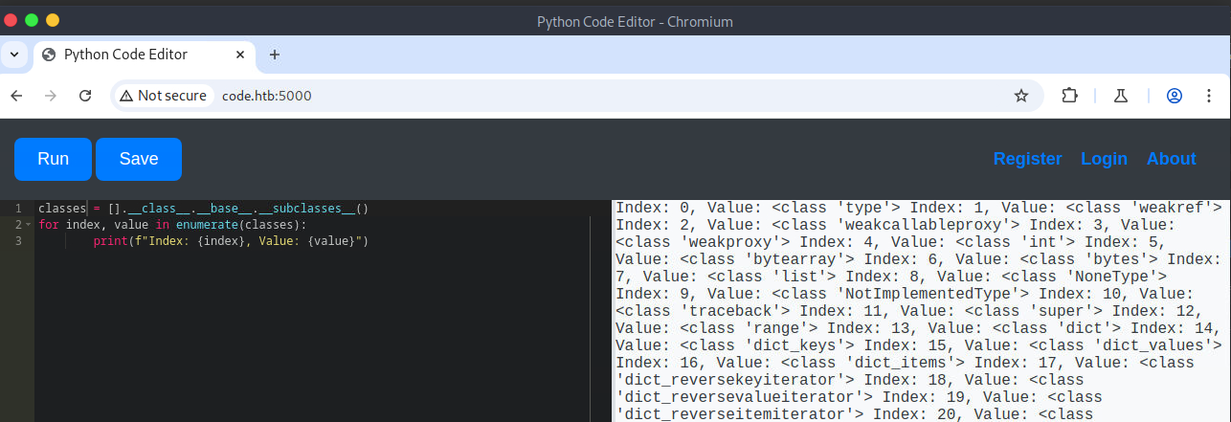Bookmark this page with the star icon
Viewport: 1231px width, 422px height.
[1021, 96]
